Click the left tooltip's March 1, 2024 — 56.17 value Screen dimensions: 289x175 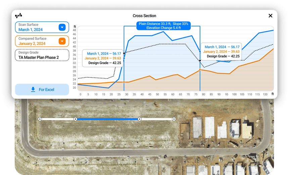pyautogui.click(x=104, y=54)
